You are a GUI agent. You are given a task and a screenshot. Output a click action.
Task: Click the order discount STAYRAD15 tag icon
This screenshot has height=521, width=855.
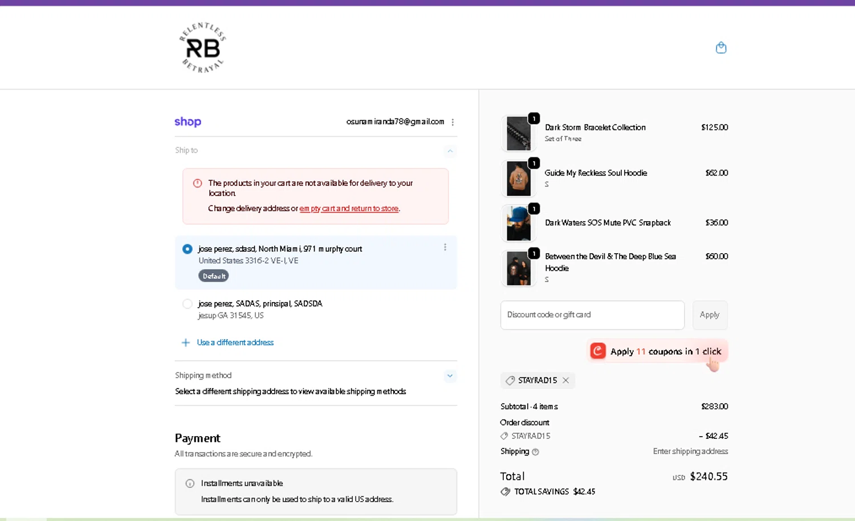tap(504, 436)
